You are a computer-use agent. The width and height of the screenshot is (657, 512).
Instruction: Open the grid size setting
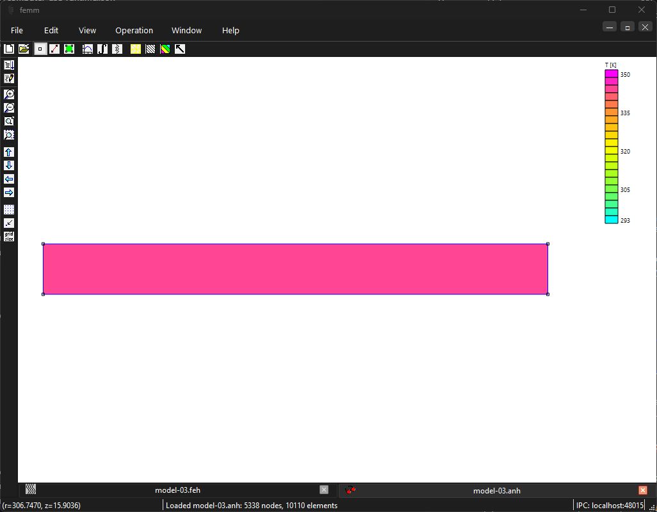9,236
